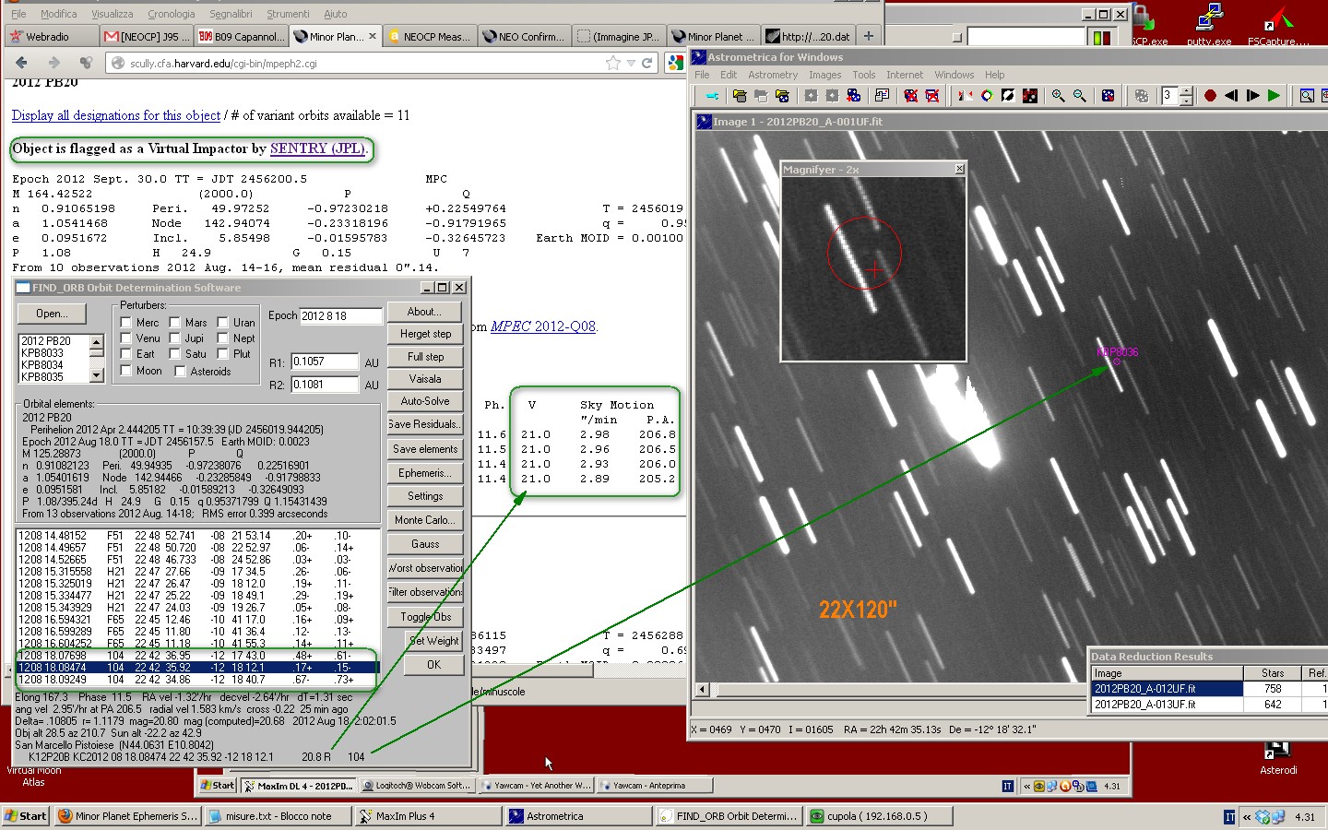Start blinking with the green play arrow
Image resolution: width=1328 pixels, height=830 pixels.
pos(1274,96)
